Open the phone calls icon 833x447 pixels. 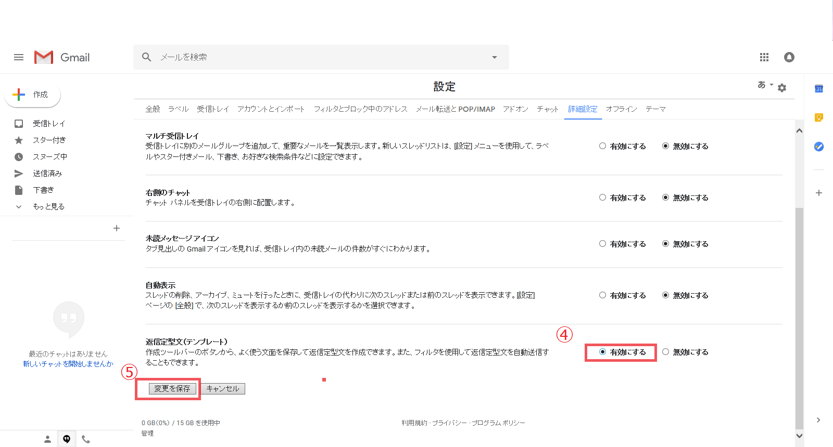[x=86, y=439]
